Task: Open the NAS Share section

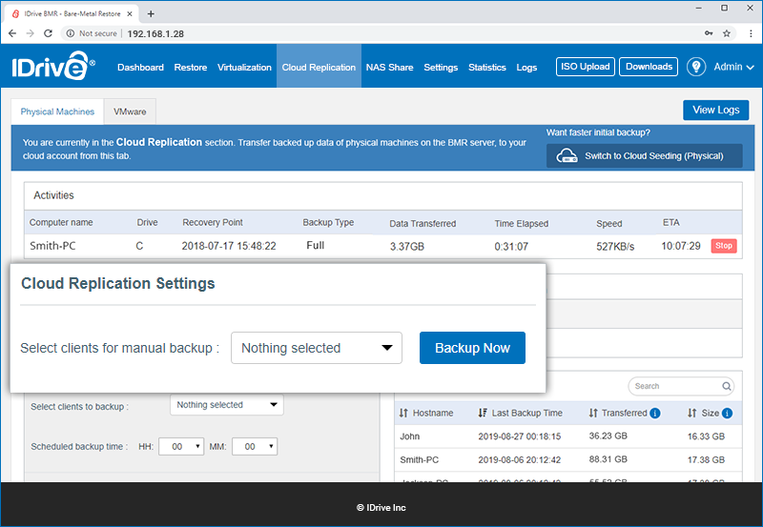Action: coord(390,67)
